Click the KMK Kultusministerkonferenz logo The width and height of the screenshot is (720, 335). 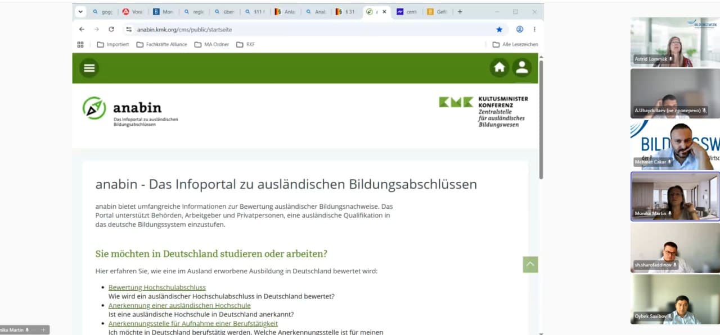coord(483,111)
